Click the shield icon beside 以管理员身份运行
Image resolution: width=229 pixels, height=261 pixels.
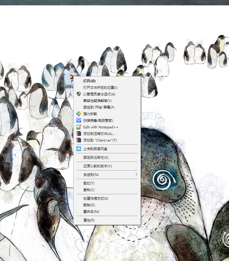[79, 94]
